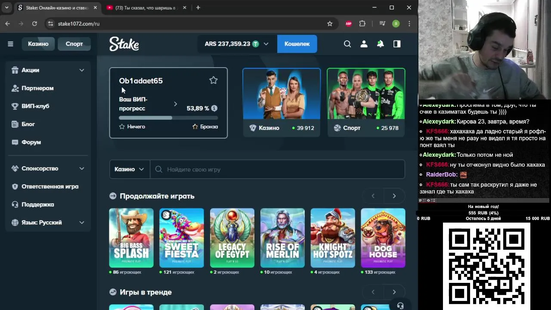Open live support headset icon
Viewport: 551px width, 310px height.
coord(400,306)
